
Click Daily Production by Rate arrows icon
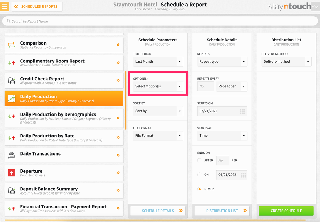tap(11, 138)
